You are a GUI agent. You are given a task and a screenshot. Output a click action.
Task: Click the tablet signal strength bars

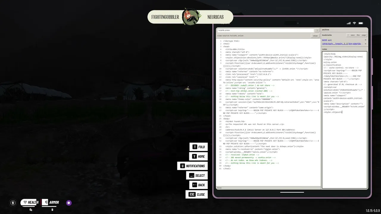(349, 23)
